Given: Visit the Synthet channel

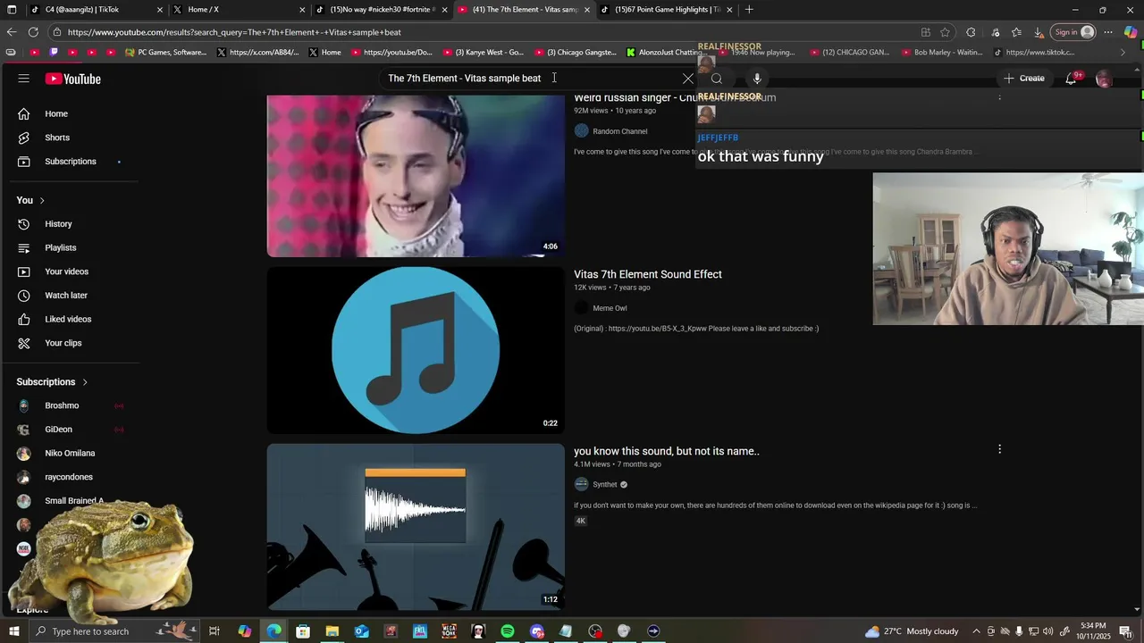Looking at the screenshot, I should point(605,485).
